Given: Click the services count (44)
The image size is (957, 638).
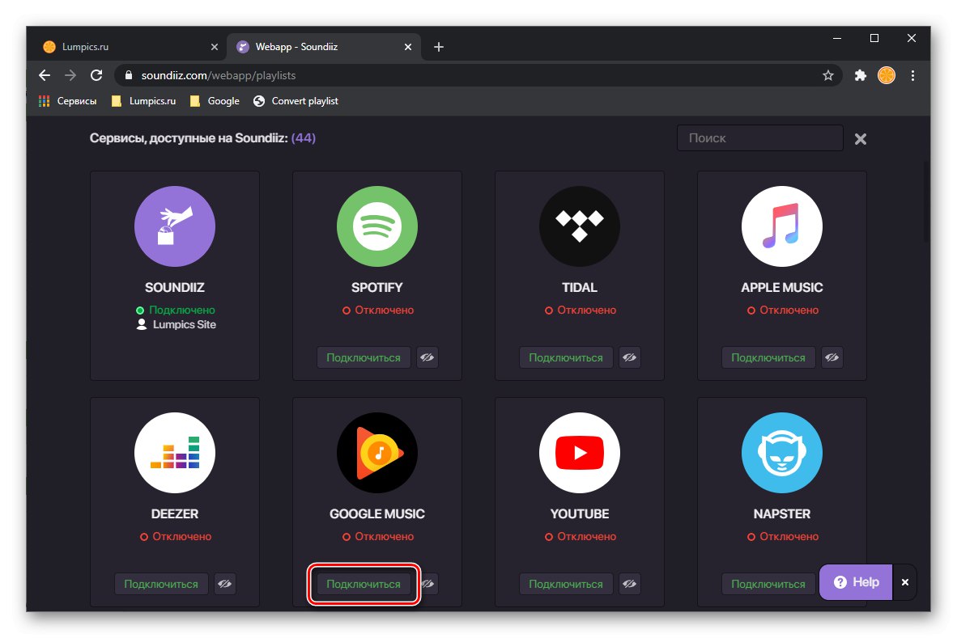Looking at the screenshot, I should click(x=304, y=137).
